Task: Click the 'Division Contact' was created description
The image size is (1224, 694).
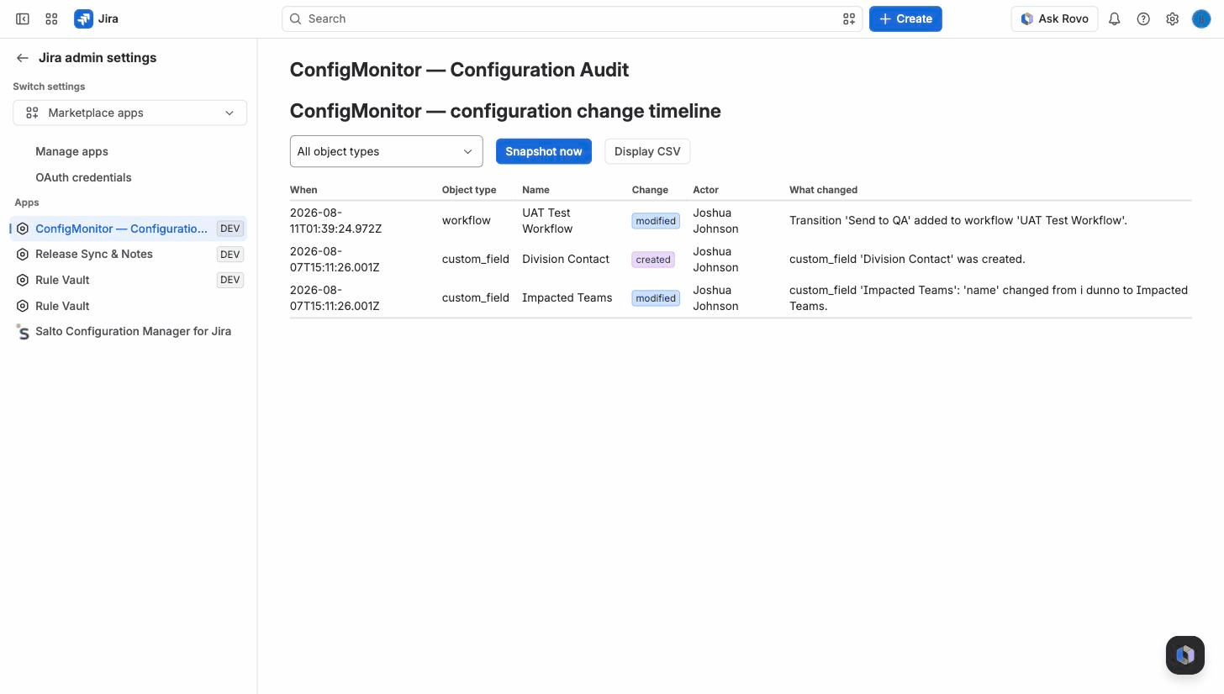Action: pos(907,259)
